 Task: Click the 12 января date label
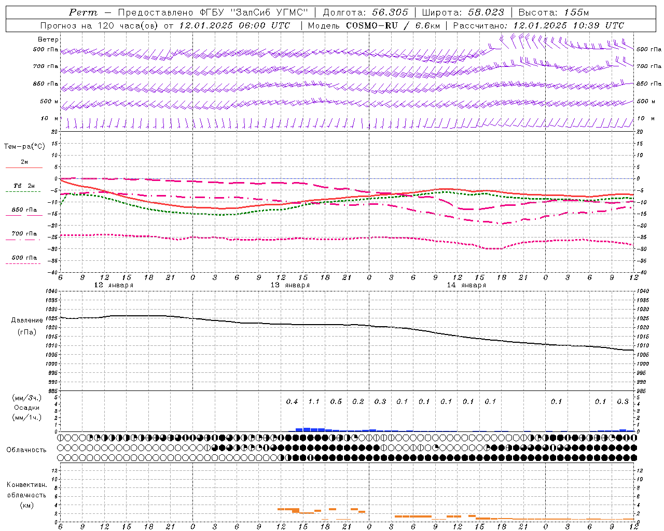[x=114, y=285]
